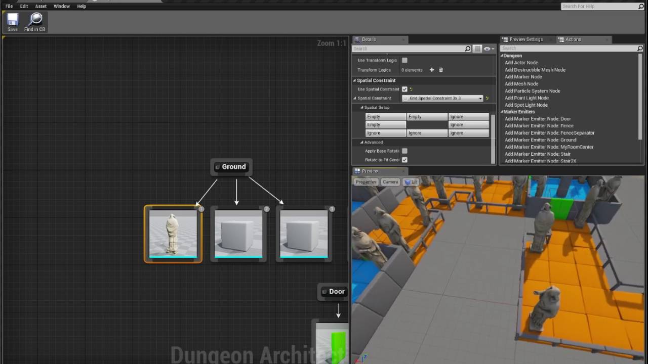Screen dimensions: 648x364
Task: Toggle the top-right Ignore cell in Spatial Setup
Action: coord(469,117)
